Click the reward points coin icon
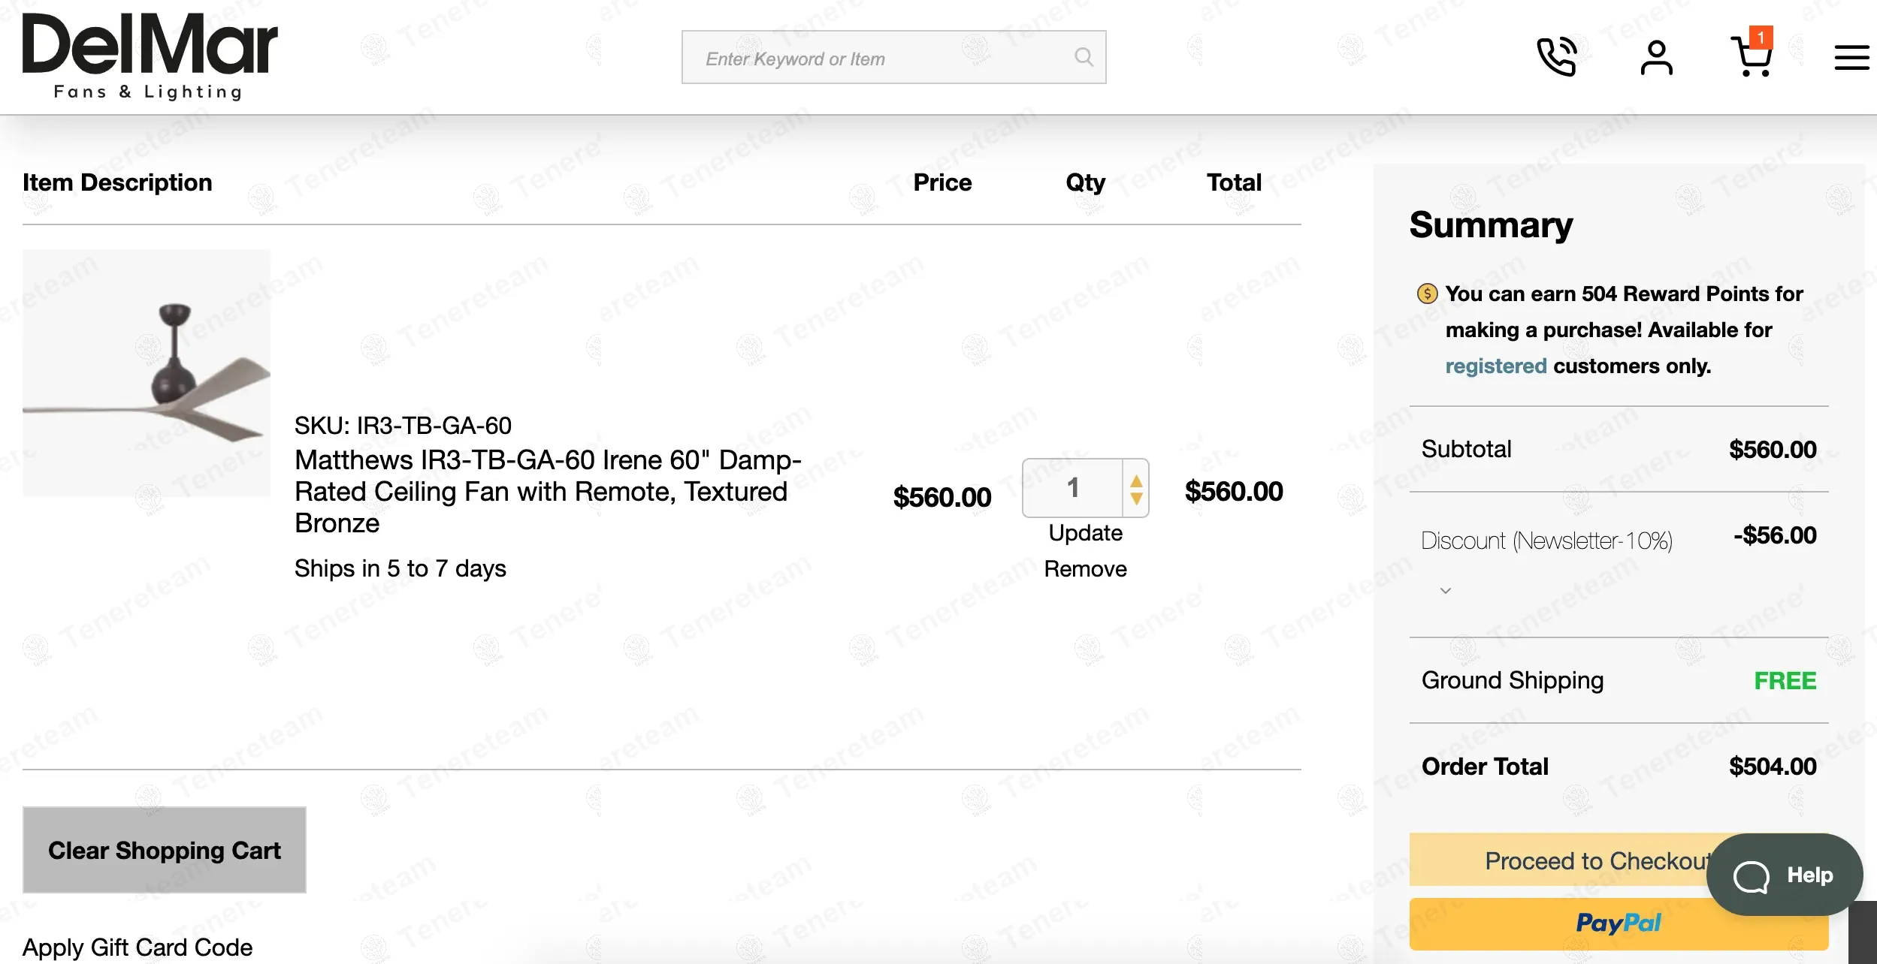This screenshot has width=1877, height=964. click(x=1427, y=294)
